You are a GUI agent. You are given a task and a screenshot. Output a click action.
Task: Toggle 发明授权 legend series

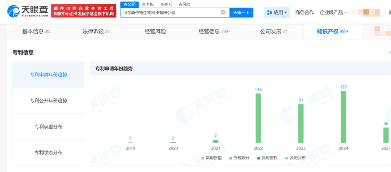click(x=266, y=158)
